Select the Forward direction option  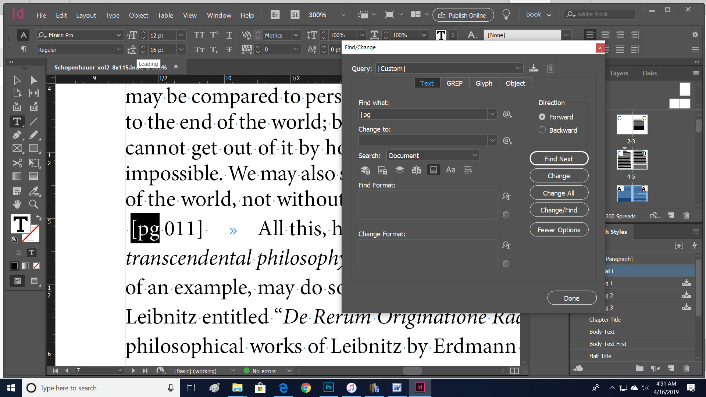tap(542, 117)
